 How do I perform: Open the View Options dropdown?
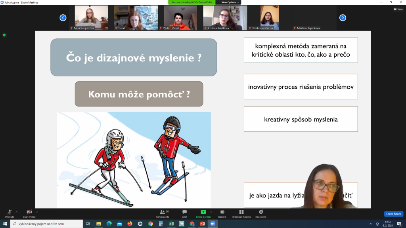[x=230, y=2]
